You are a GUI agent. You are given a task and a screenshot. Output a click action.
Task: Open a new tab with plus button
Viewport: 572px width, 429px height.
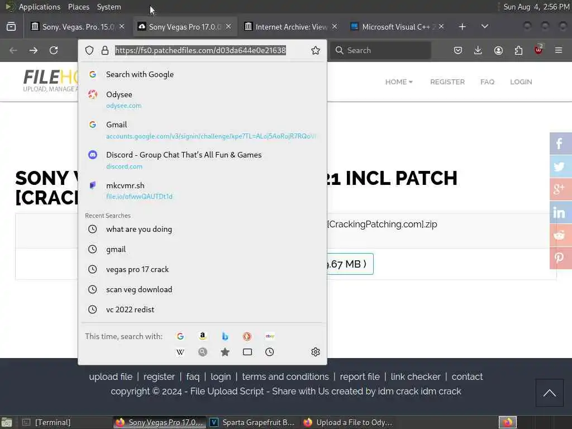(x=462, y=27)
